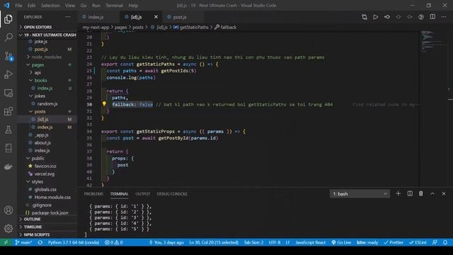Click the Go Live status bar button
Viewport: 453px width, 255px height.
click(x=341, y=242)
